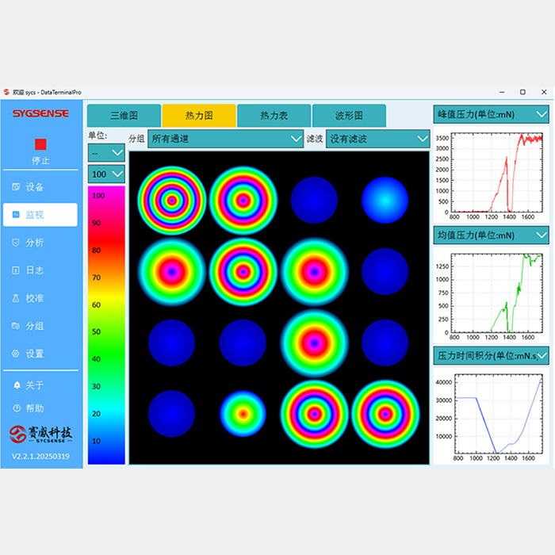The image size is (555, 555).
Task: Open the 没有滤波 filter dropdown
Action: pyautogui.click(x=378, y=139)
